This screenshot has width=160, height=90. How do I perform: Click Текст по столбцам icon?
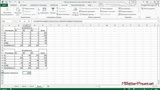tap(75, 10)
